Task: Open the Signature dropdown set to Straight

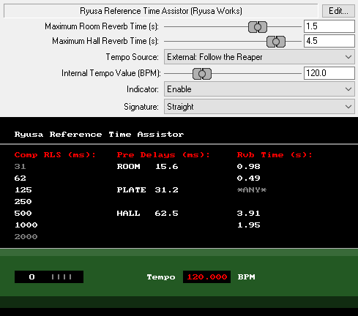Action: click(259, 107)
